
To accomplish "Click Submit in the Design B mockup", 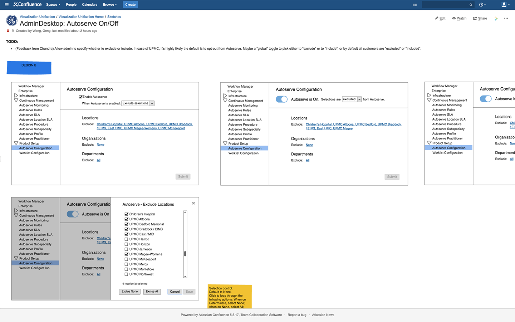I will [x=183, y=176].
